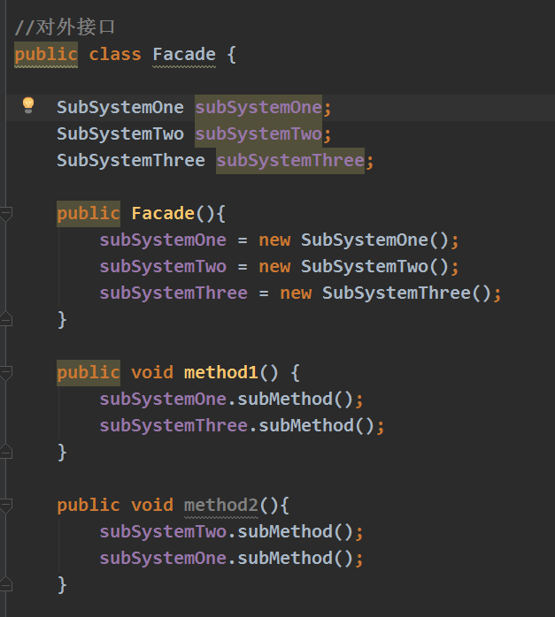Click public keyword of method2
The height and width of the screenshot is (617, 555).
click(x=89, y=506)
